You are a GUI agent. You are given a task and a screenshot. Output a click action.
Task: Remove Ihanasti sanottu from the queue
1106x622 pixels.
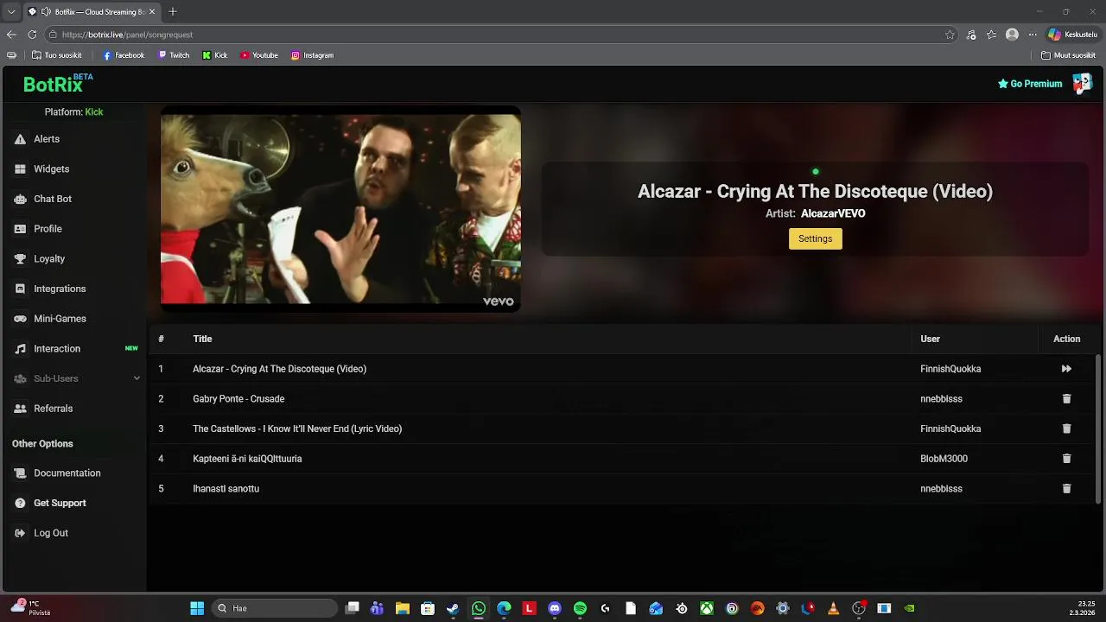pos(1066,489)
